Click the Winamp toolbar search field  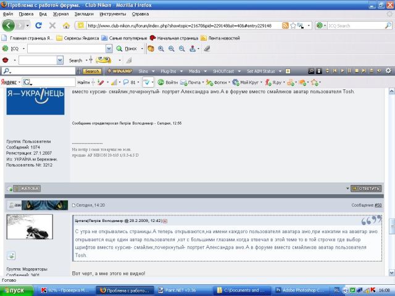tap(38, 72)
